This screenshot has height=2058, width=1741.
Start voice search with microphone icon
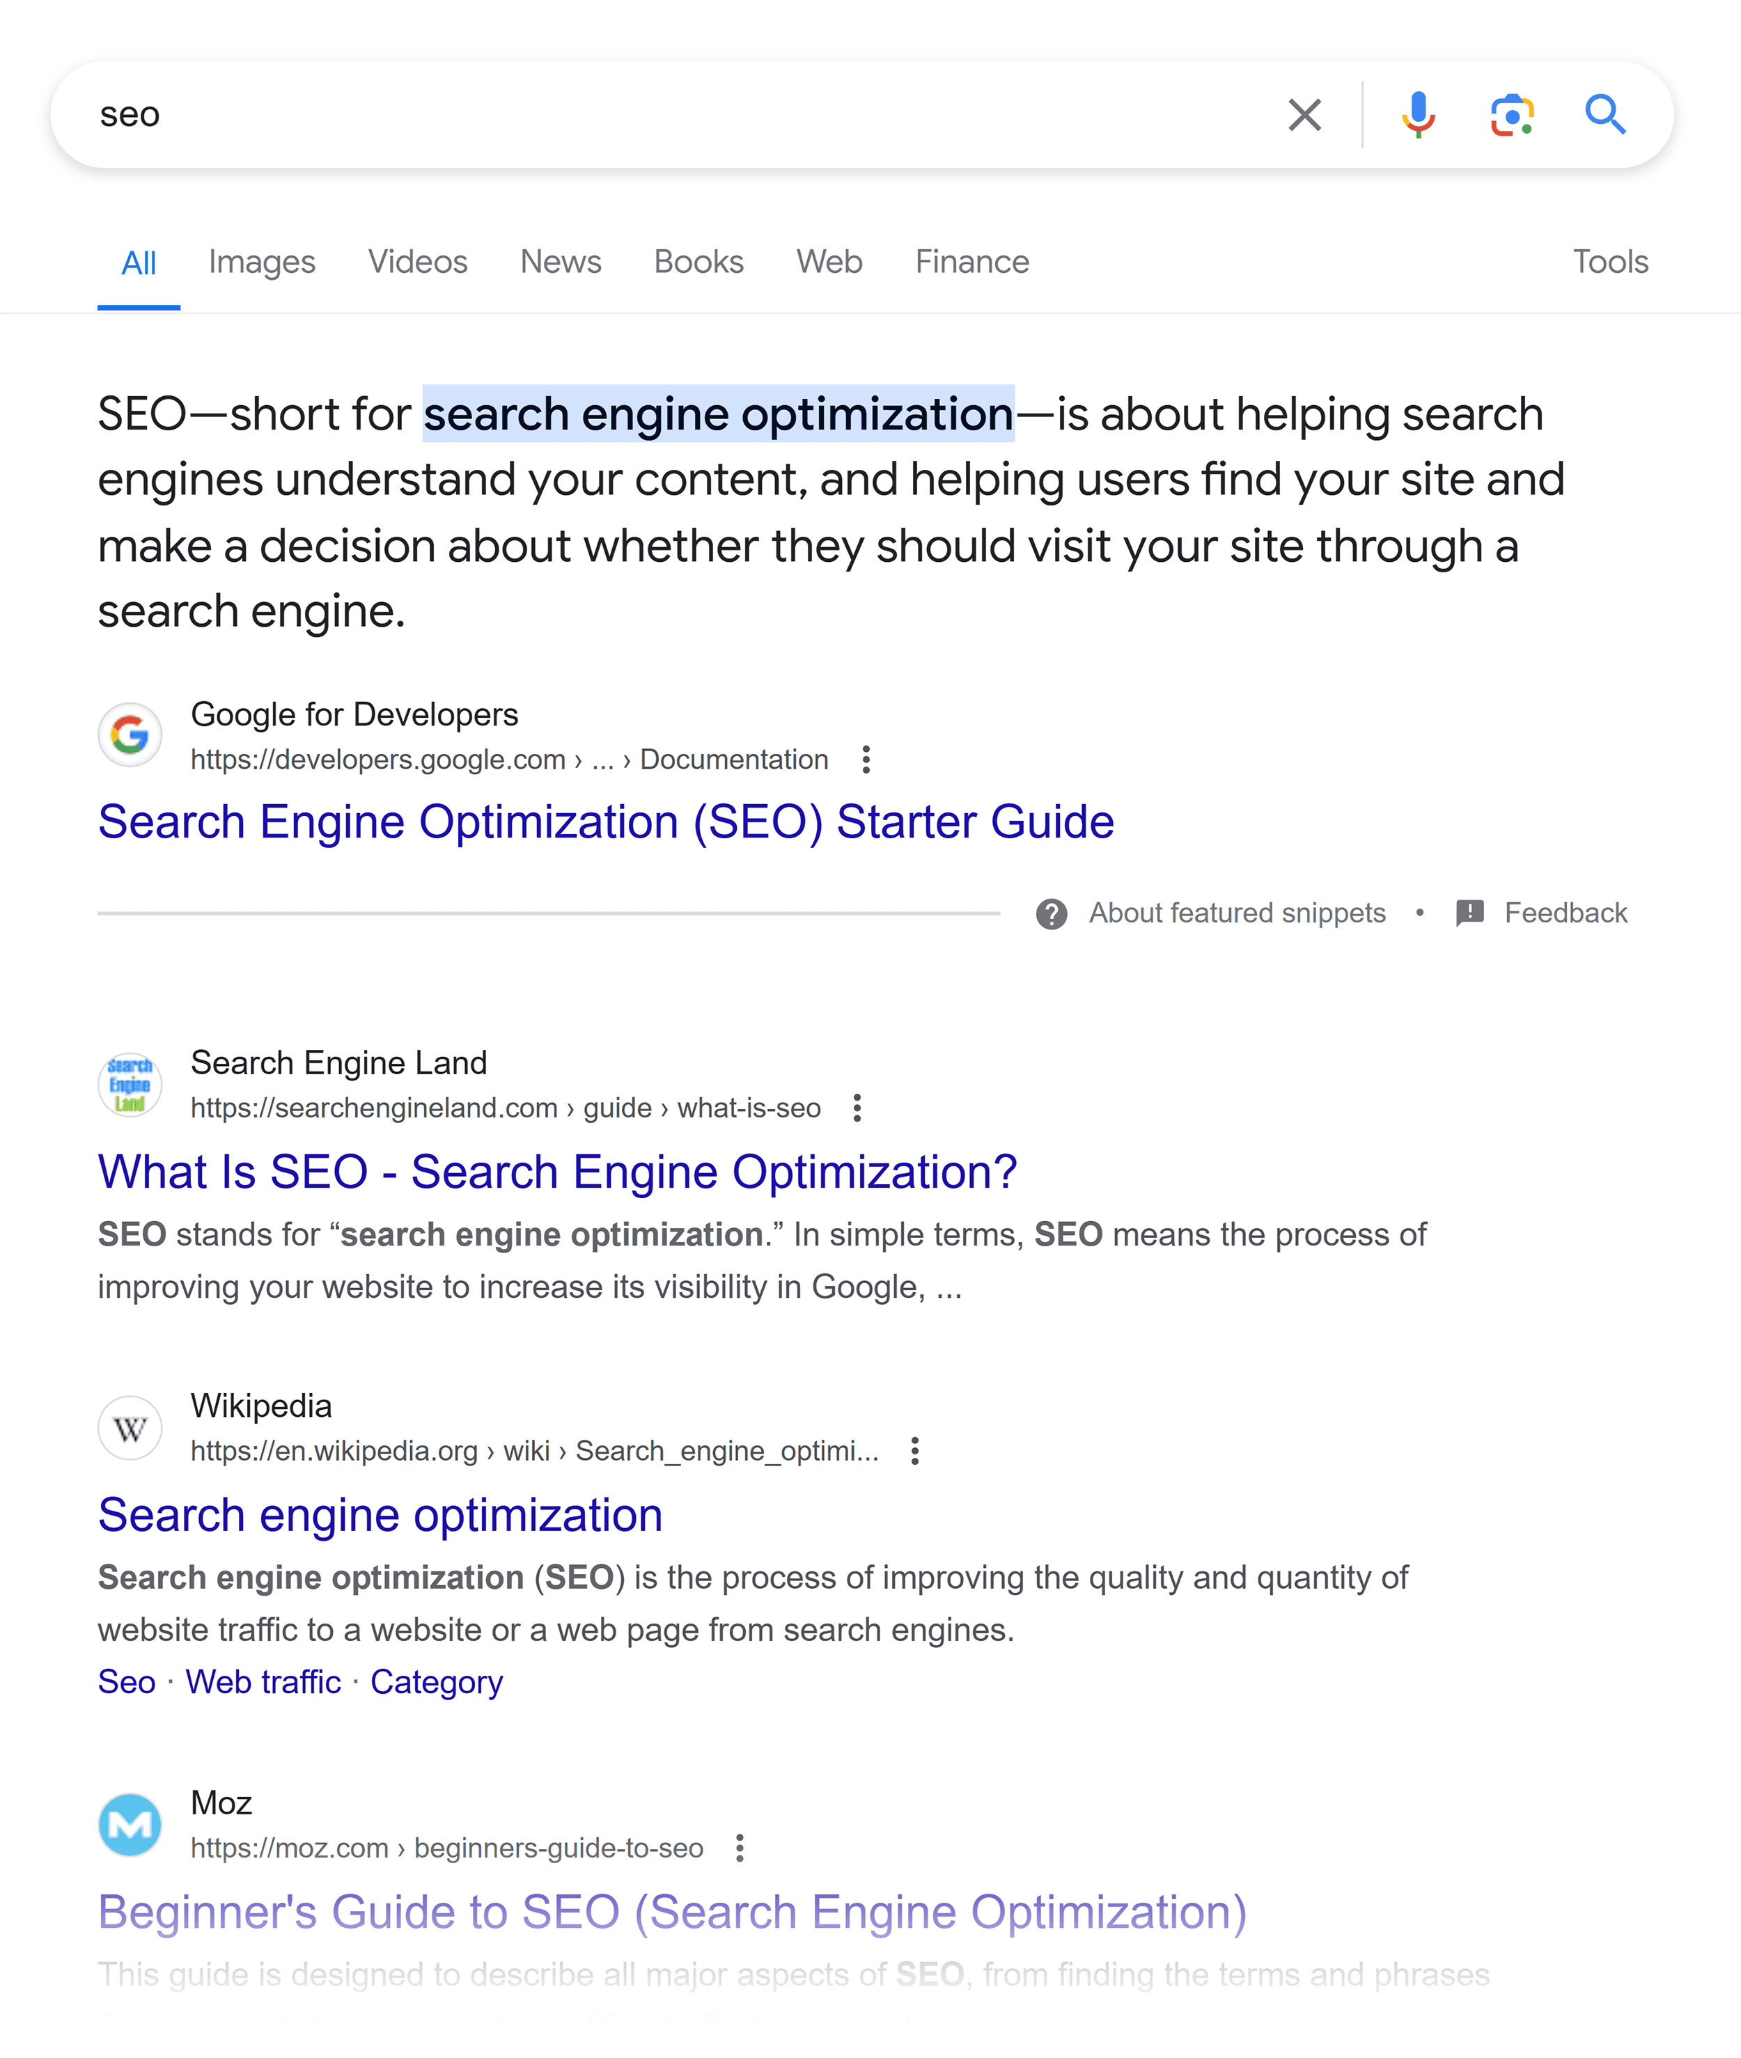click(1419, 116)
